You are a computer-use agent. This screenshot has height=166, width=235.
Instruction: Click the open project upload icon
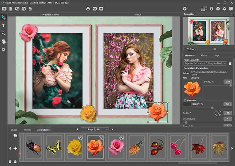(17, 9)
